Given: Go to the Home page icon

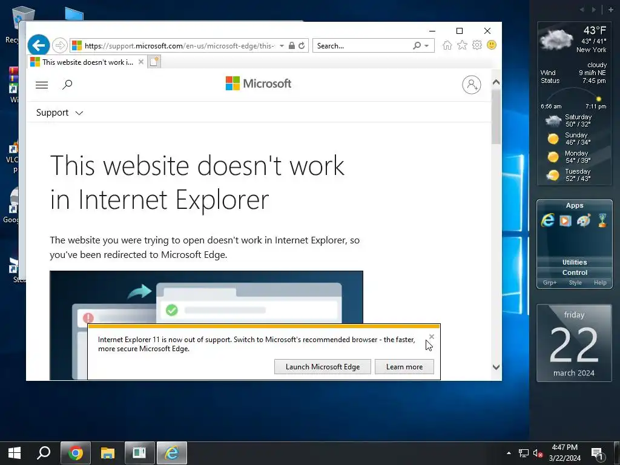Looking at the screenshot, I should pyautogui.click(x=447, y=45).
